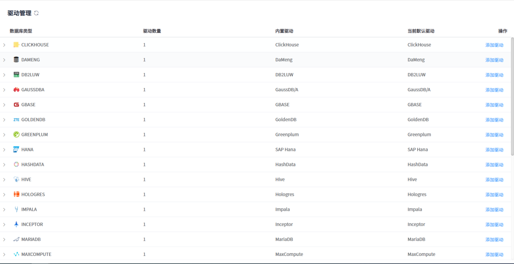The height and width of the screenshot is (264, 514).
Task: Expand the GBASE row details
Action: (4, 105)
